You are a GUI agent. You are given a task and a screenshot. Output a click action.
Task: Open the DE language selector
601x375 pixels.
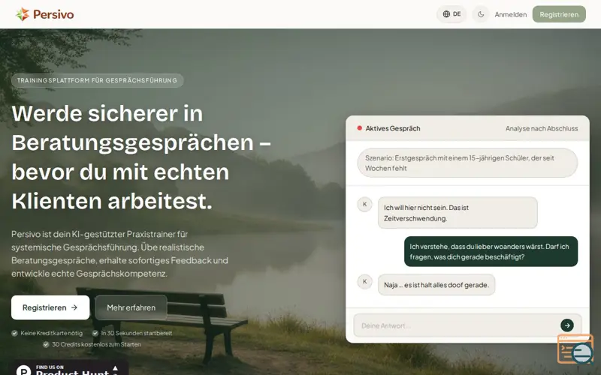(452, 14)
